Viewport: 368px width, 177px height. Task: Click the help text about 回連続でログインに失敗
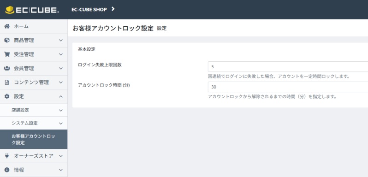click(279, 77)
